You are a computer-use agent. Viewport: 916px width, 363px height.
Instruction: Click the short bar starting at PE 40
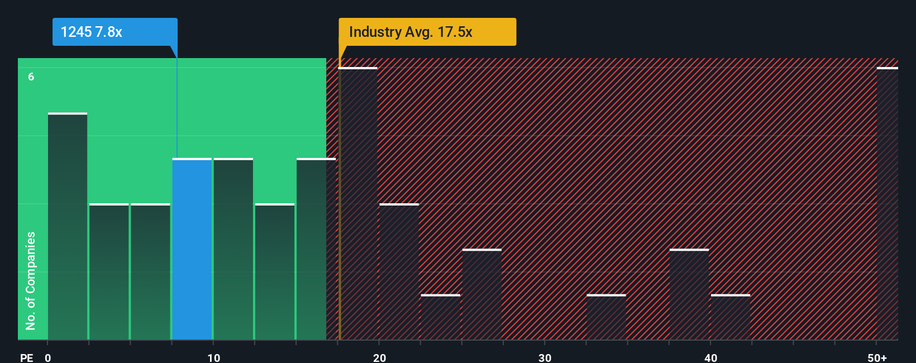[731, 317]
